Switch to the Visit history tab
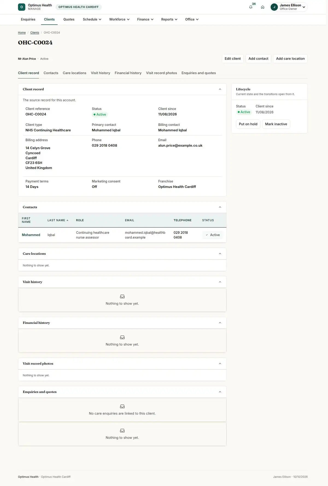This screenshot has height=486, width=328. 100,73
